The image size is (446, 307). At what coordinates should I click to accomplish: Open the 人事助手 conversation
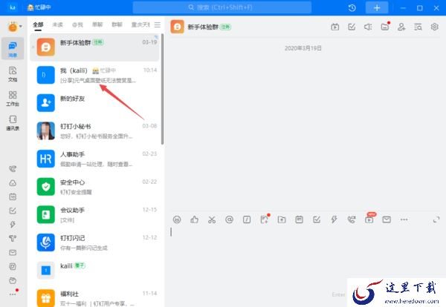(94, 159)
